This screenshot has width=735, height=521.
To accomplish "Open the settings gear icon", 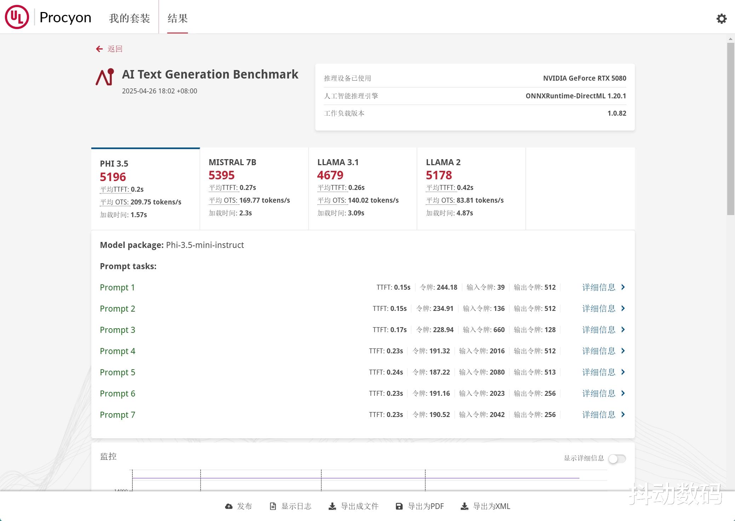I will (x=721, y=18).
